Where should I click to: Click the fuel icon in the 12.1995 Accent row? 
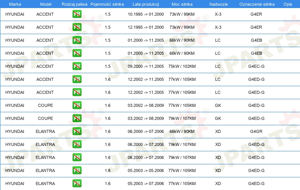click(77, 28)
